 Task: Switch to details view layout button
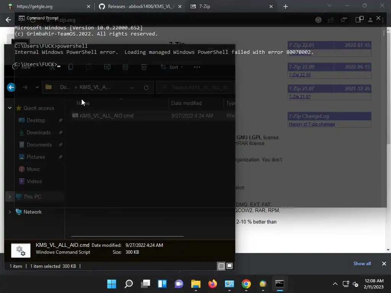click(x=221, y=266)
